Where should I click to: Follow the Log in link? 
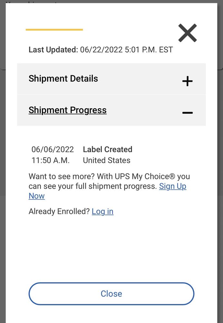point(102,211)
